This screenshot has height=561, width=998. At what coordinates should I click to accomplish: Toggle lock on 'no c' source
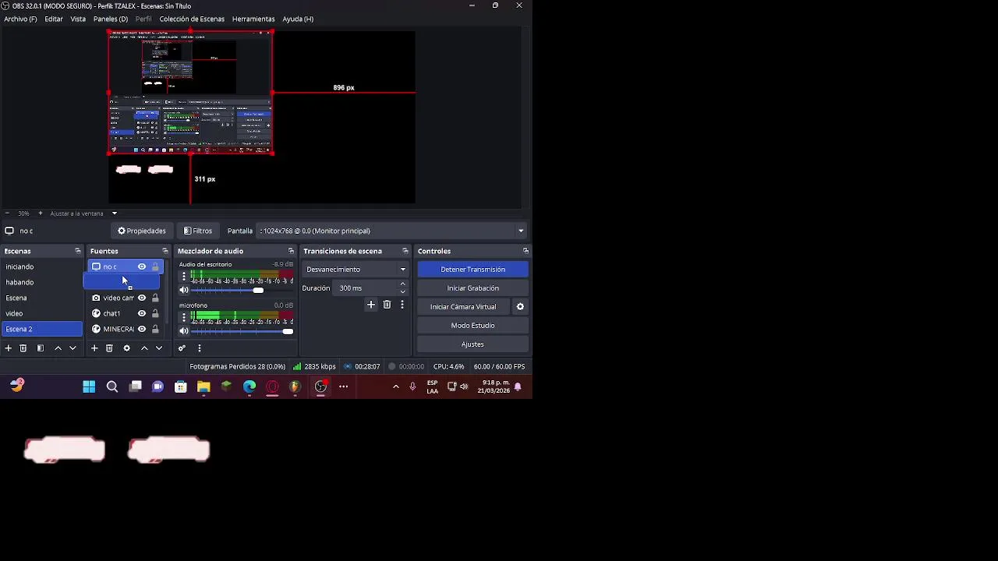click(x=155, y=266)
